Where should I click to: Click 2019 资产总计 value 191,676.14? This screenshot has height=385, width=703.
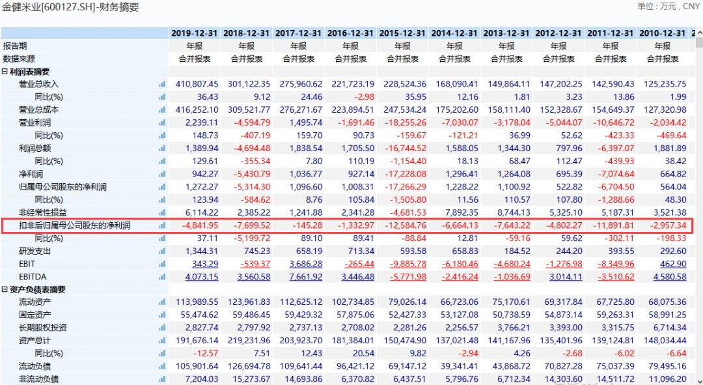197,341
